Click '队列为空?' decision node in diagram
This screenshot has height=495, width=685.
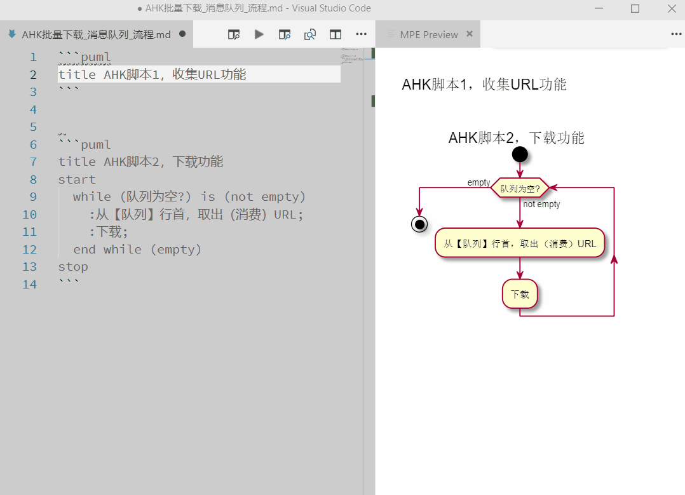[x=520, y=188]
